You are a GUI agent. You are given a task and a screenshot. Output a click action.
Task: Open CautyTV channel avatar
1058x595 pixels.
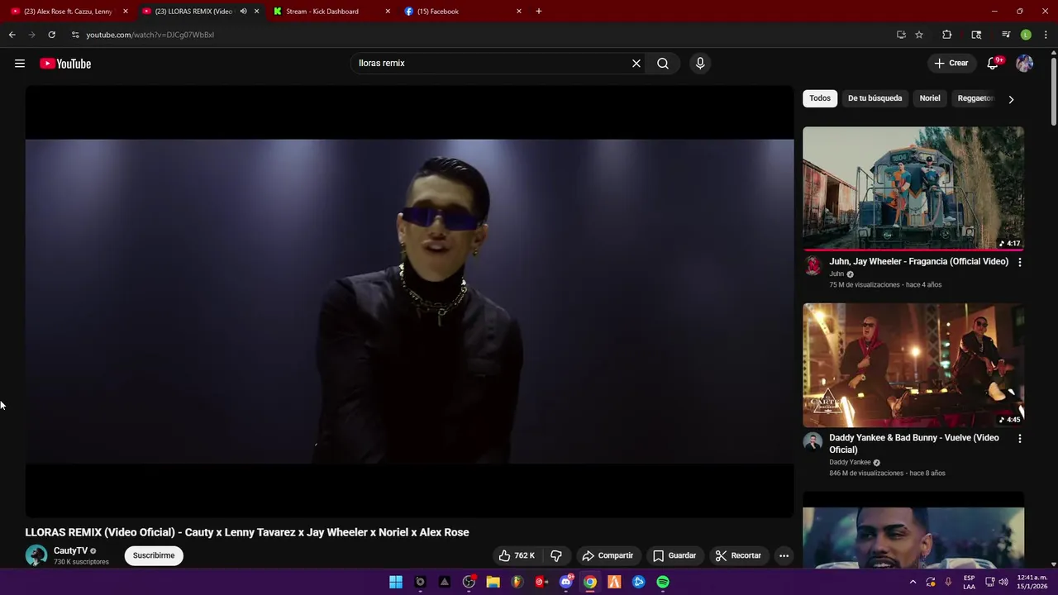coord(36,555)
